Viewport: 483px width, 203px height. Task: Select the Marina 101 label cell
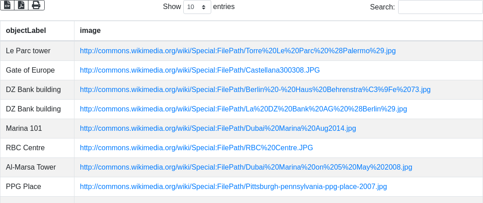pyautogui.click(x=37, y=129)
